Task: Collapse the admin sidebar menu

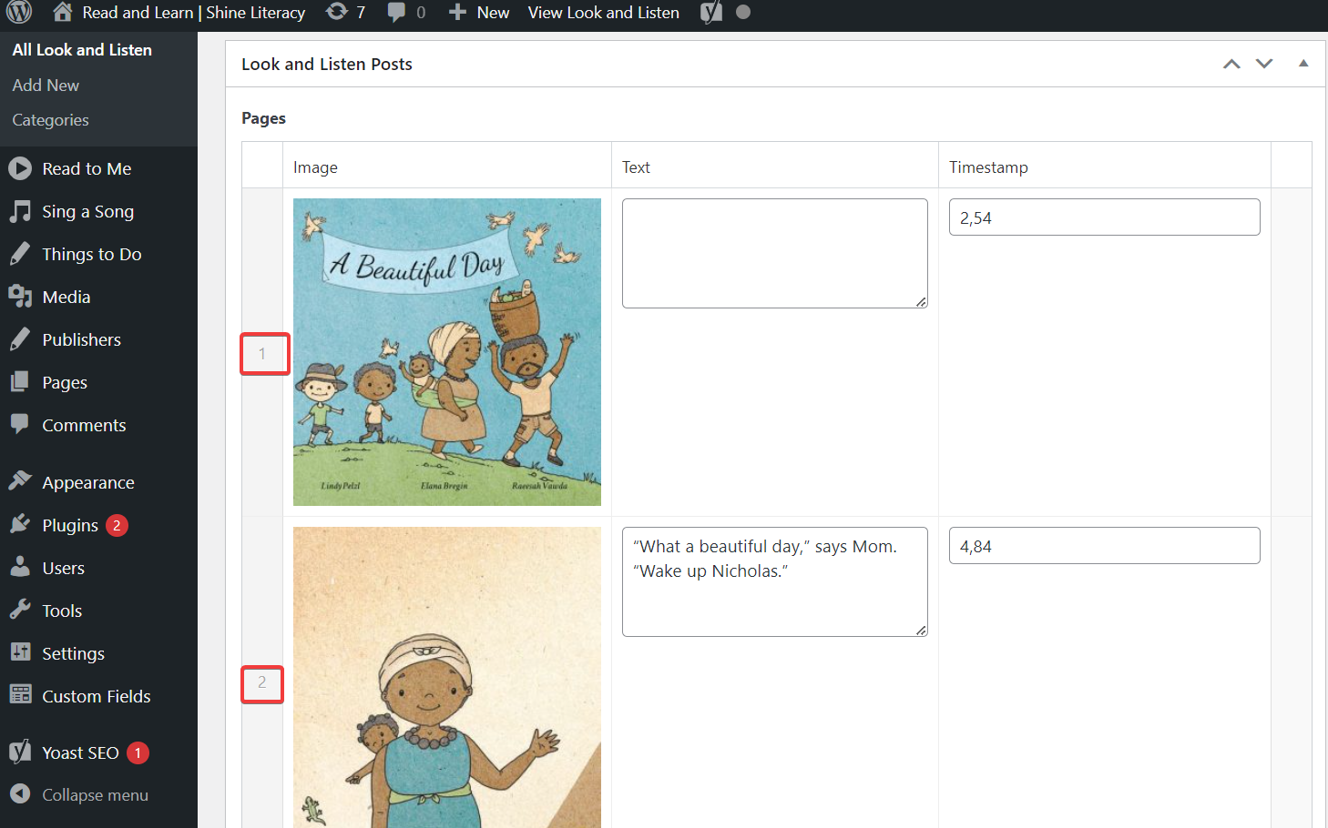Action: (x=95, y=794)
